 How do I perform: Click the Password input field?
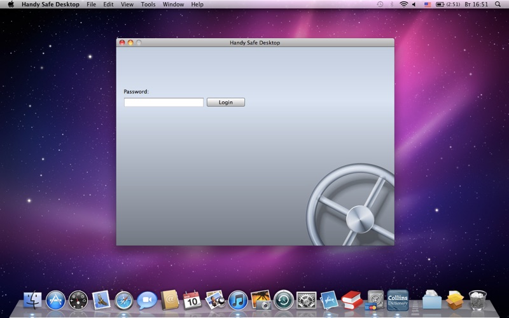[x=164, y=102]
